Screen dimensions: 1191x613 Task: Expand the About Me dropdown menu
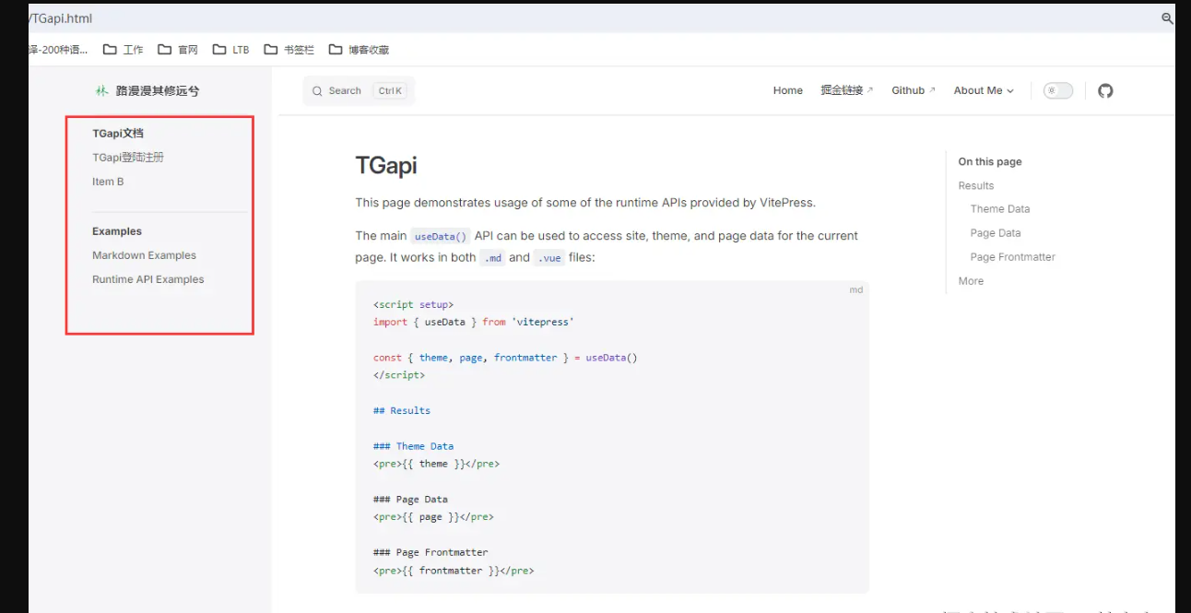[x=983, y=90]
